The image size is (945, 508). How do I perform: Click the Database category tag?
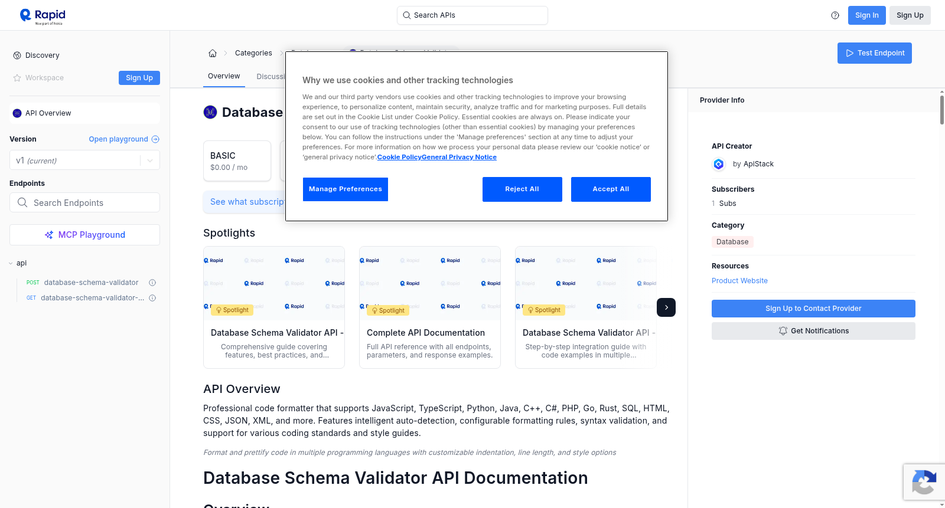tap(732, 242)
